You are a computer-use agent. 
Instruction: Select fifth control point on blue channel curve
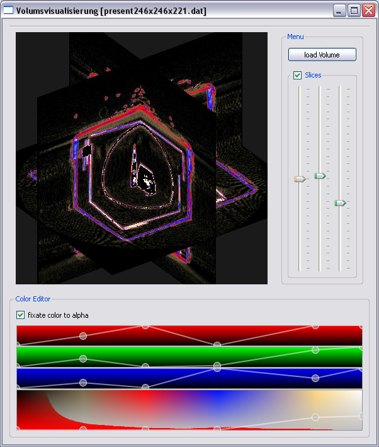coord(315,378)
